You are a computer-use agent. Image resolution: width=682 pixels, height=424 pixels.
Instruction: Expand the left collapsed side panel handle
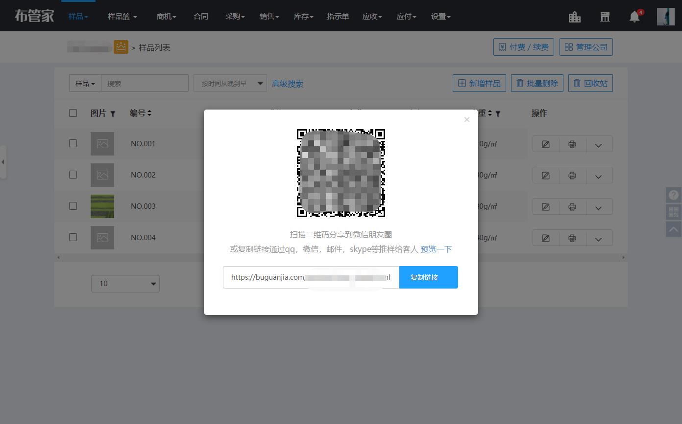(3, 162)
